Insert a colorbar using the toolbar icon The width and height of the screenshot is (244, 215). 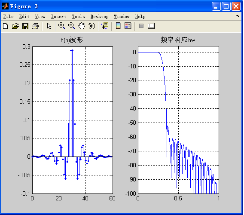(x=118, y=26)
